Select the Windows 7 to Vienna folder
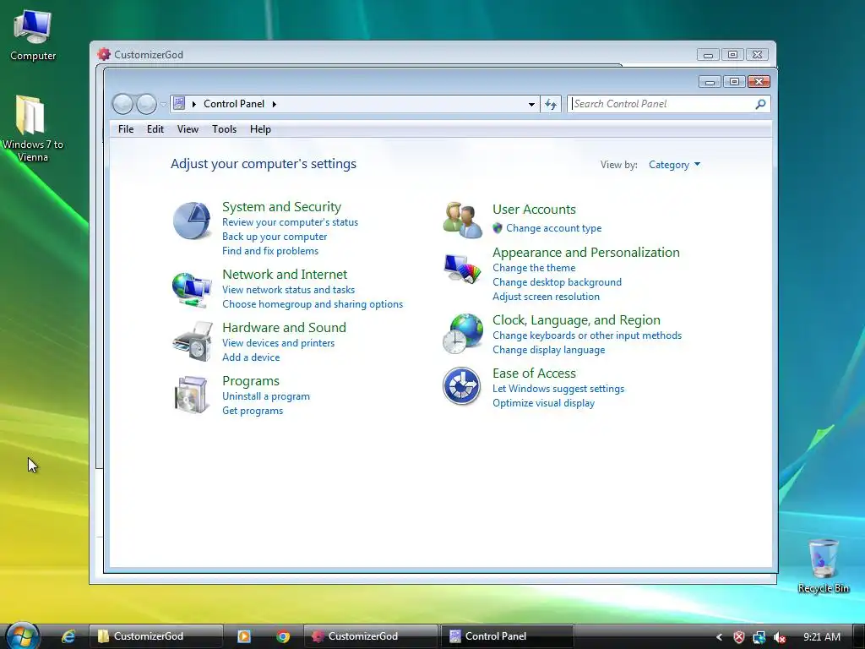 [32, 128]
